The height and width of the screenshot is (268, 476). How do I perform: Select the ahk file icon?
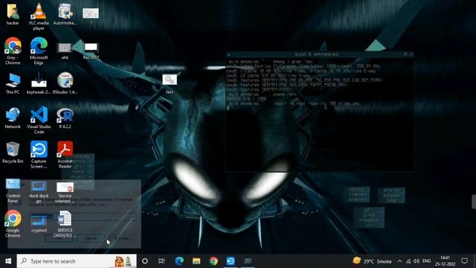[65, 51]
